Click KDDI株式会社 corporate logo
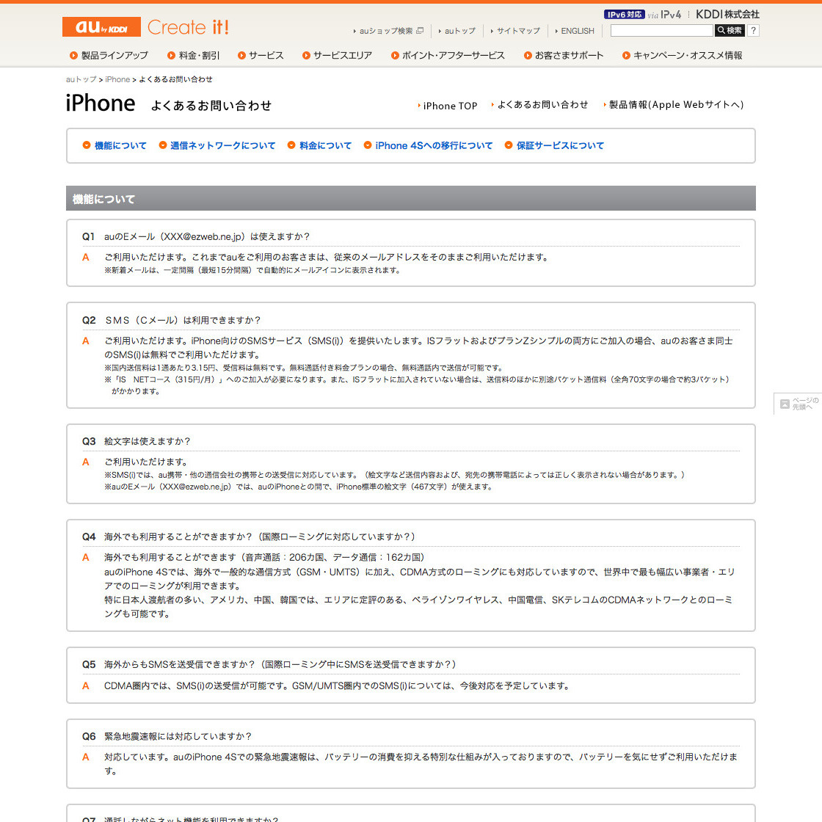 tap(727, 15)
